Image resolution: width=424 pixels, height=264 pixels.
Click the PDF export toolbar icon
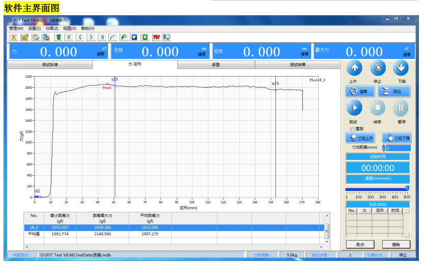coord(156,37)
